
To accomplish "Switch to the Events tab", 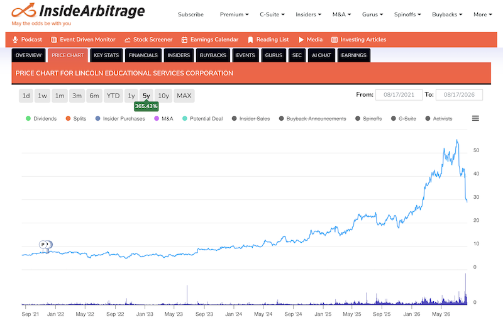I will 245,55.
